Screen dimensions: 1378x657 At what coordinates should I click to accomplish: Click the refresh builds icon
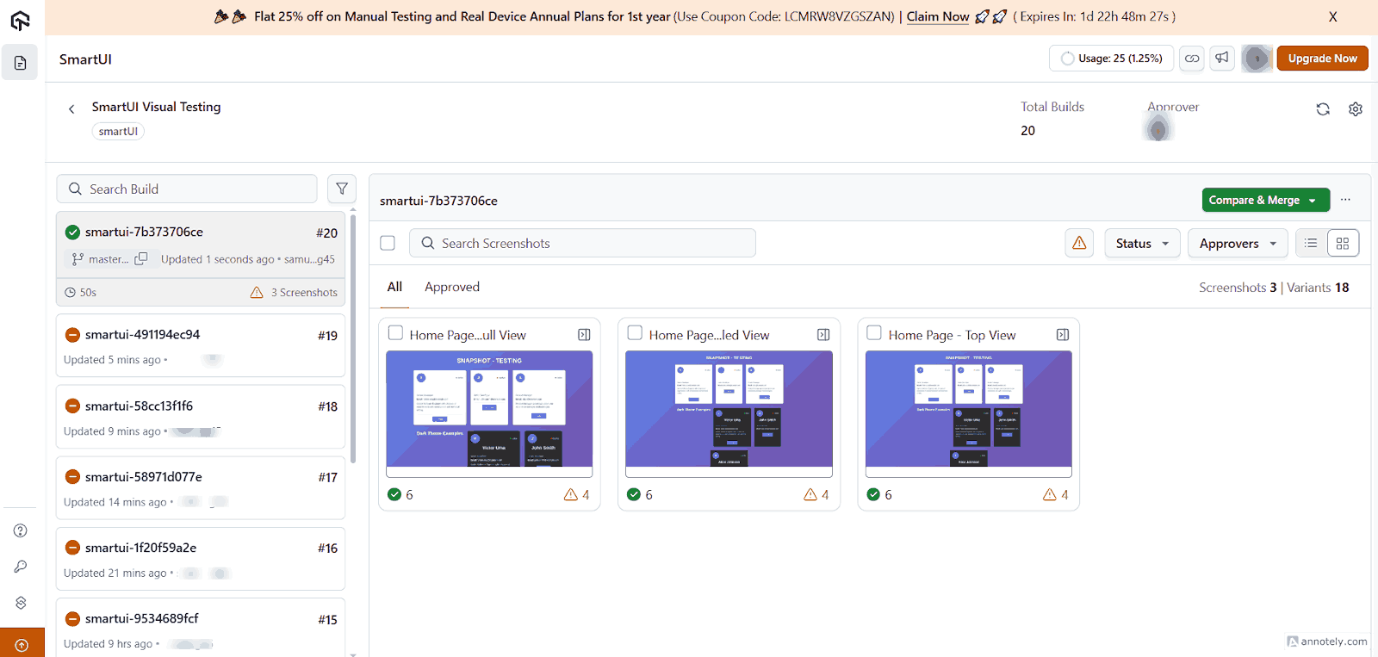point(1323,109)
